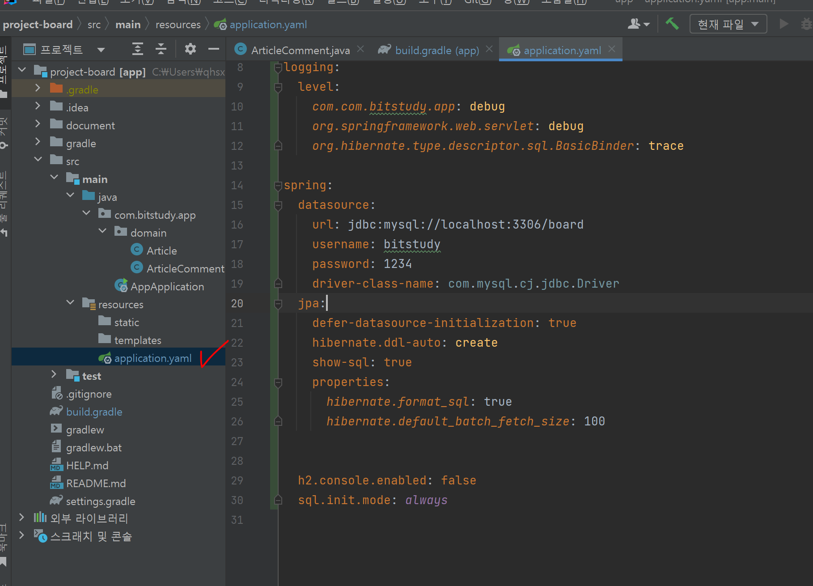Viewport: 813px width, 586px height.
Task: Expand the .gradle folder
Action: 38,88
